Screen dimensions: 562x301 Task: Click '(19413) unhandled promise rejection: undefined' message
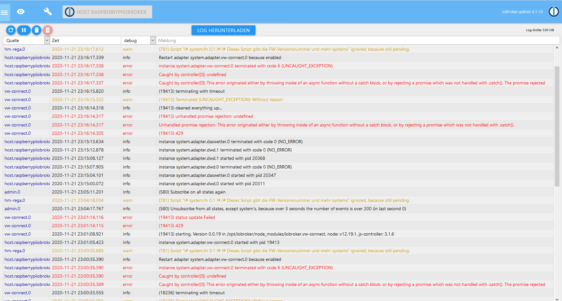[206, 116]
